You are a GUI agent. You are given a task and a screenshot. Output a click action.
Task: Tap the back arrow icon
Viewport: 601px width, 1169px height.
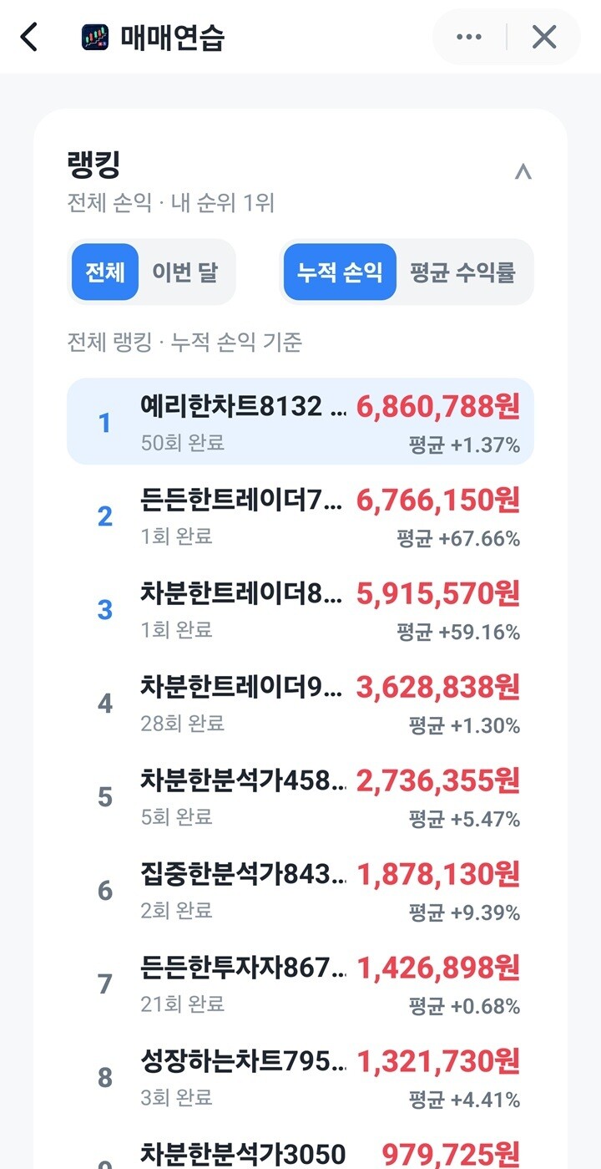(29, 38)
